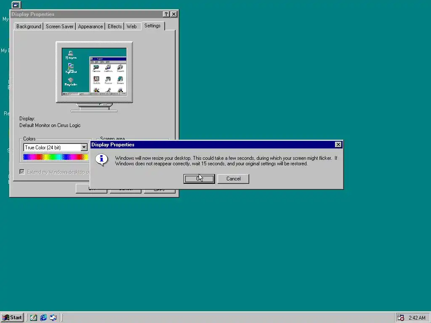
Task: Click the Task Scheduler tray icon
Action: [x=401, y=318]
